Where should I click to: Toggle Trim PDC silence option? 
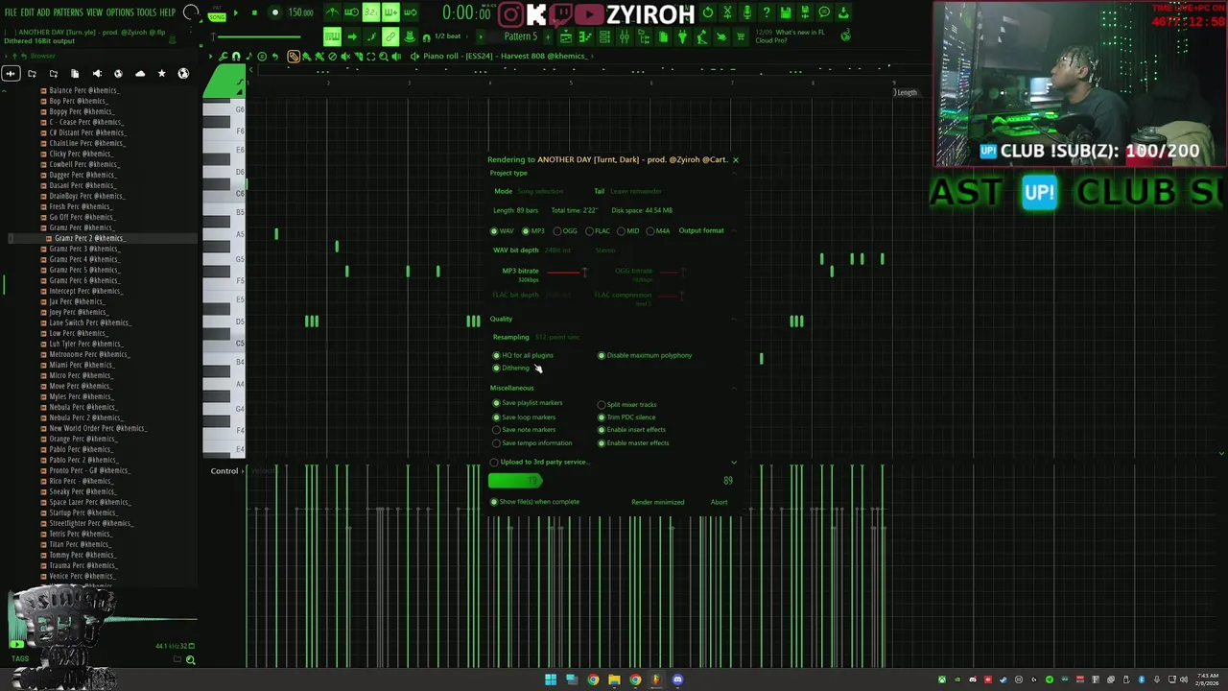[627, 417]
